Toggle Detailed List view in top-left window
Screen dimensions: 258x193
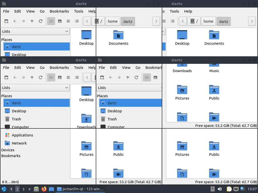pos(77,21)
